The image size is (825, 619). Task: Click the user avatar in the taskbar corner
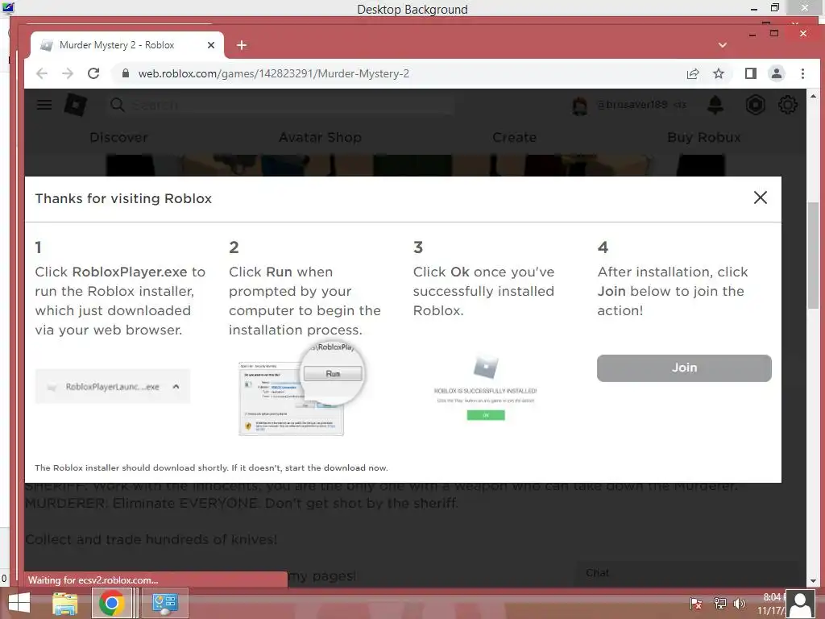801,604
